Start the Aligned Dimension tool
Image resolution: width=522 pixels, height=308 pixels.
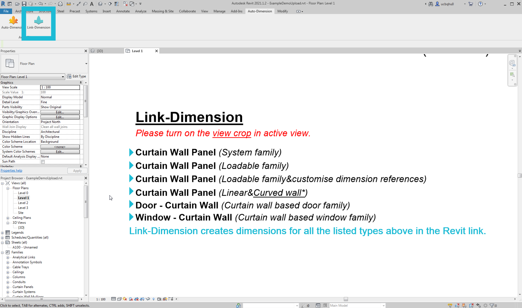tap(79, 4)
